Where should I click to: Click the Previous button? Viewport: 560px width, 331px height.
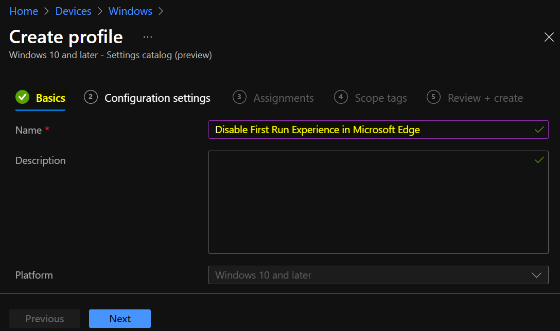pyautogui.click(x=44, y=319)
